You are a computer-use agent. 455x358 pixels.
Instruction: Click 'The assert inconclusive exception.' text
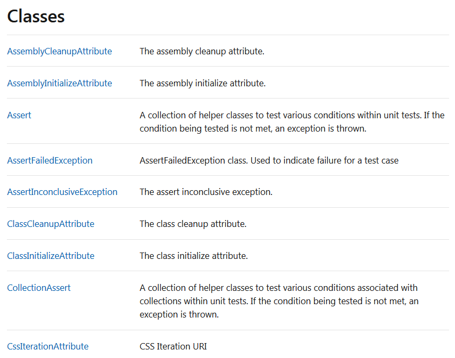[206, 192]
